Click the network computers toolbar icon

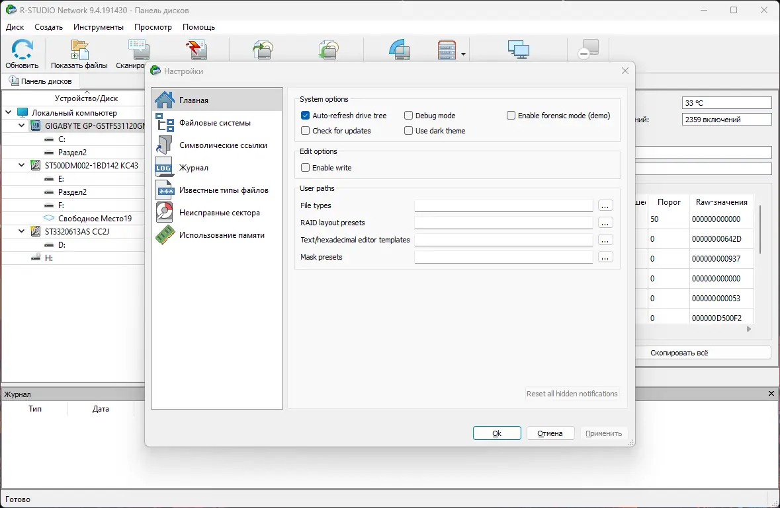pyautogui.click(x=518, y=50)
